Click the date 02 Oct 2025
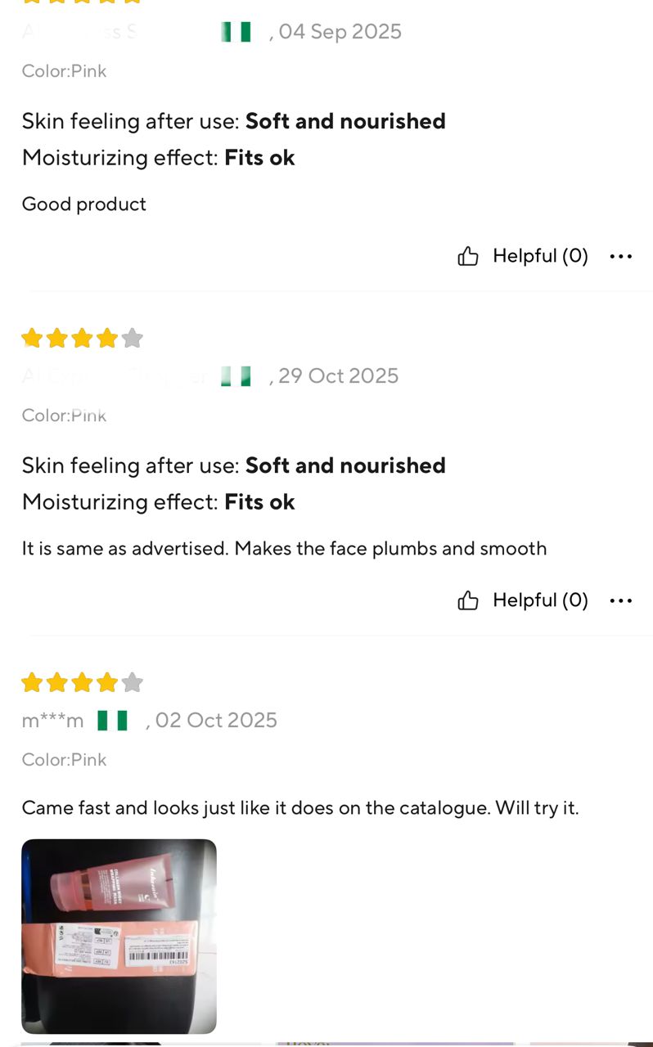 pyautogui.click(x=216, y=721)
